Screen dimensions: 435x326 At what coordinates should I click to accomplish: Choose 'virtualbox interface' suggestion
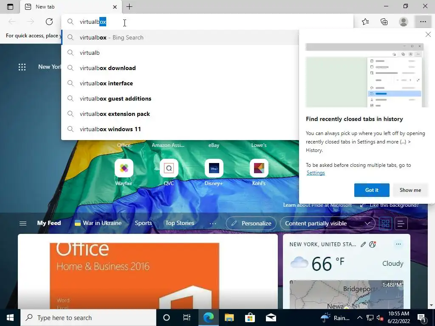(180, 83)
